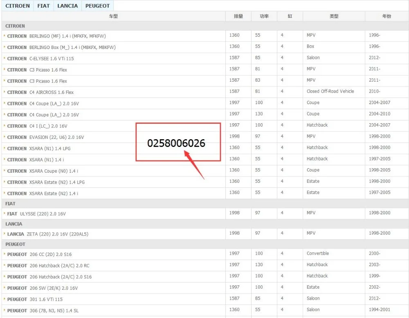The width and height of the screenshot is (409, 318).
Task: Open CITROEN XSARA Estate (N2) 1.4 LPG link
Action: coord(46,182)
